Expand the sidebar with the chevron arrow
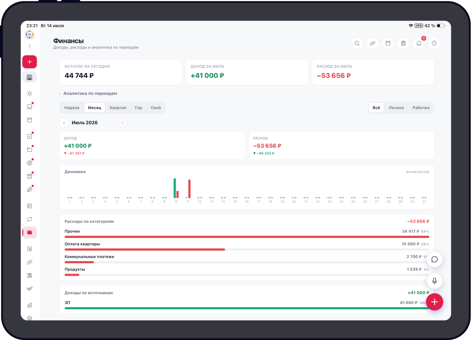 [x=30, y=46]
